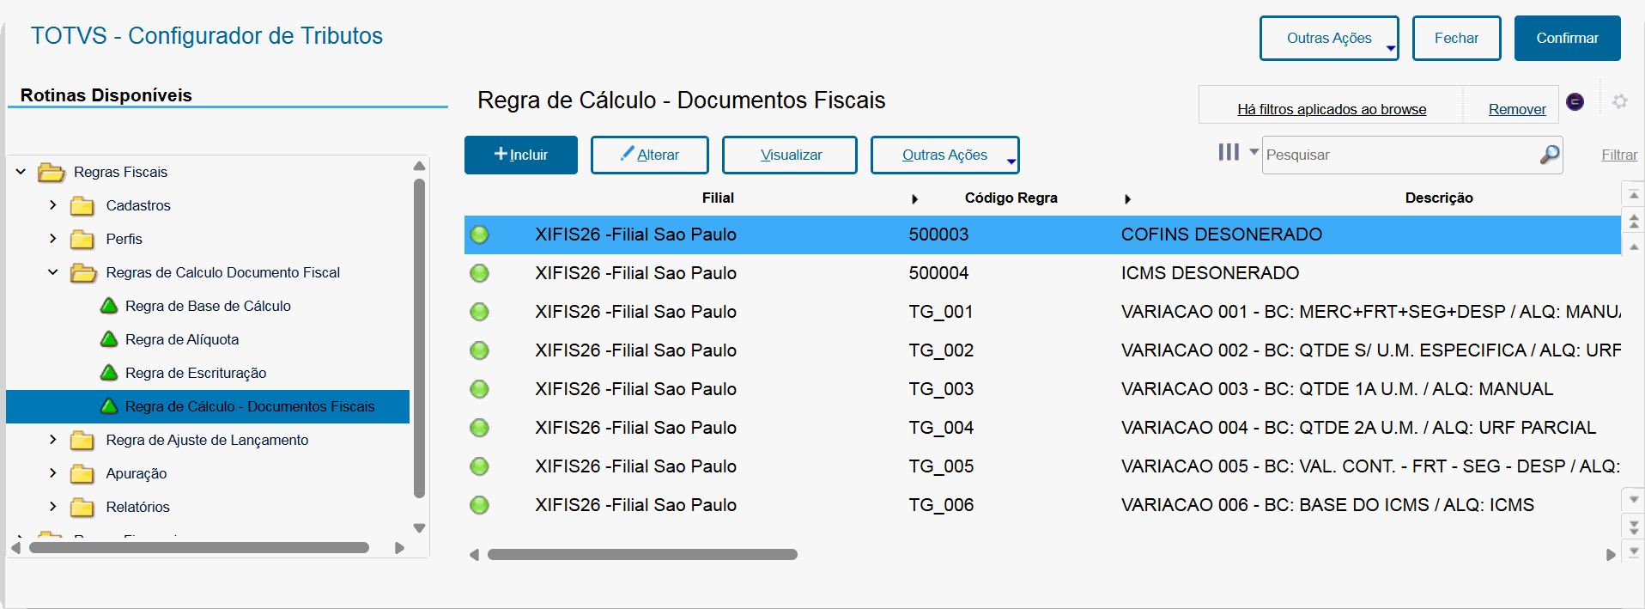Open Regra de Base de Cálculo routine

click(x=208, y=306)
